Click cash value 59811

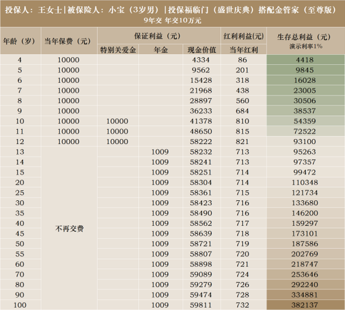click(201, 305)
